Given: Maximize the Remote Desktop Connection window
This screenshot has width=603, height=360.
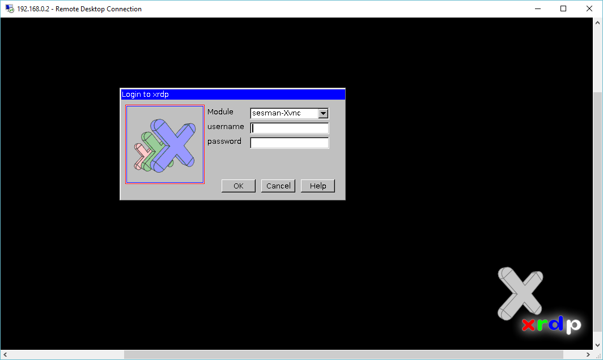Looking at the screenshot, I should coord(563,9).
